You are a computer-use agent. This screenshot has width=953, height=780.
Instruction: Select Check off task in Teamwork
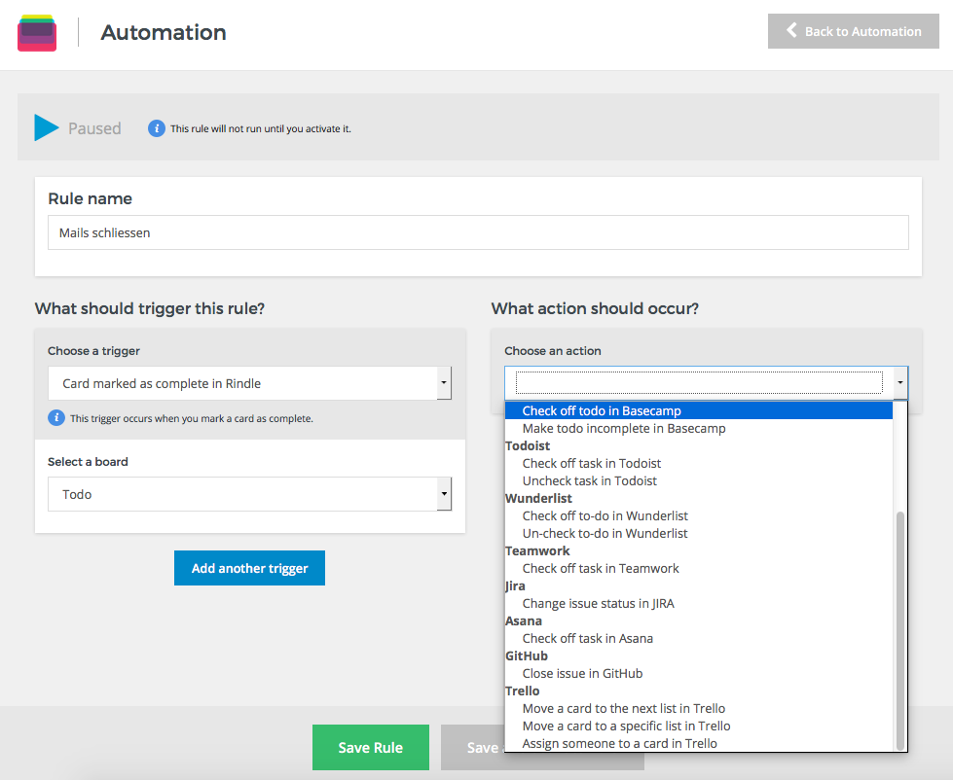tap(698, 569)
